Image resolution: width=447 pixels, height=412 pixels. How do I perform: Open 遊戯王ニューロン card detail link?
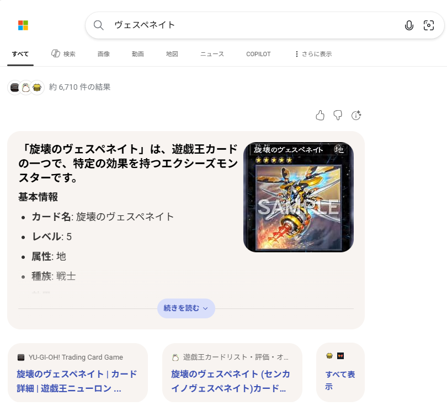click(77, 381)
